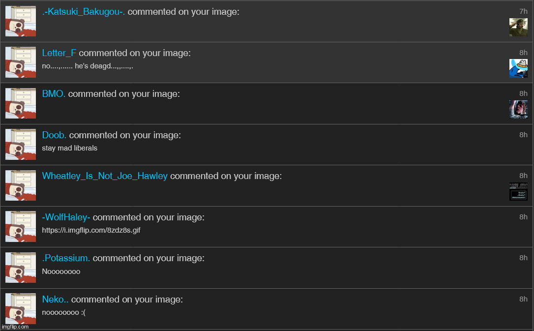Open the "stay mad liberals" comment
Screen dimensions: 534x331
[x=69, y=148]
